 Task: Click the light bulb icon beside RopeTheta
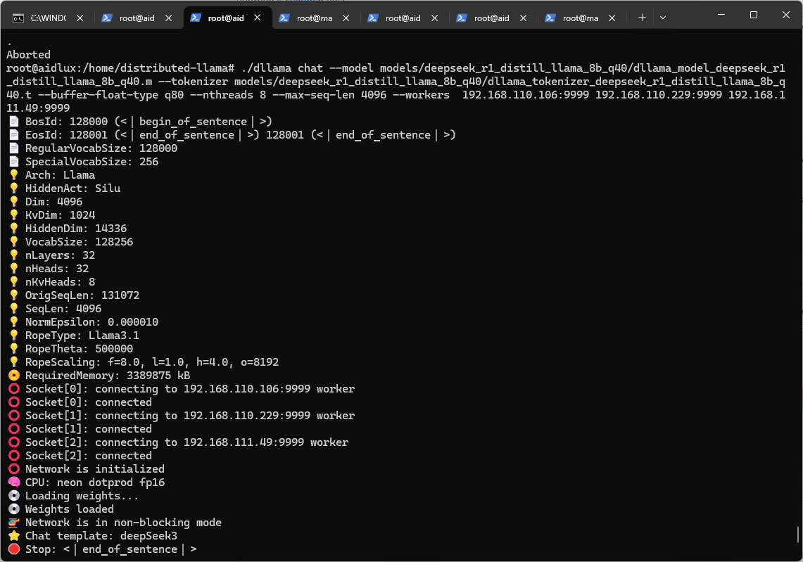click(x=14, y=348)
